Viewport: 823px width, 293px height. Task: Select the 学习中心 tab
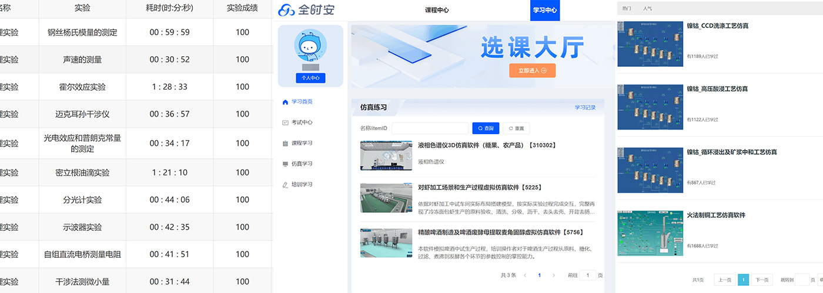coord(545,11)
